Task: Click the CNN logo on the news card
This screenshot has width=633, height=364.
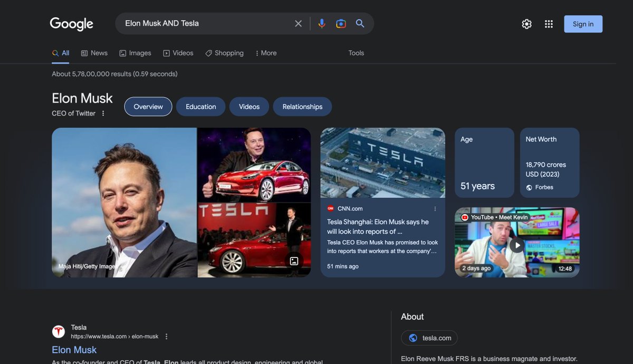Action: (x=331, y=208)
